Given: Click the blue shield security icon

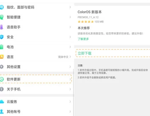Looking at the screenshot, I should [x=2, y=37].
